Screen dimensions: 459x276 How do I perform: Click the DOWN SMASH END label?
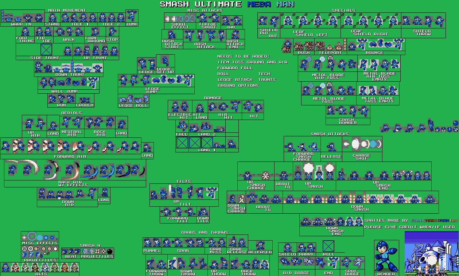coord(335,230)
